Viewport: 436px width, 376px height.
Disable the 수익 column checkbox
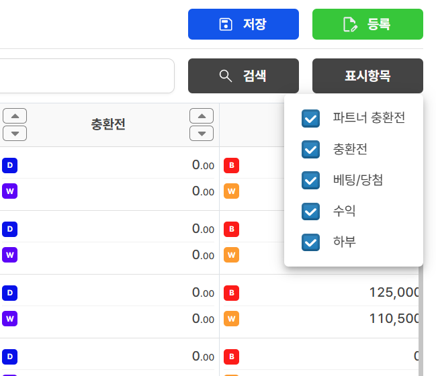point(310,211)
